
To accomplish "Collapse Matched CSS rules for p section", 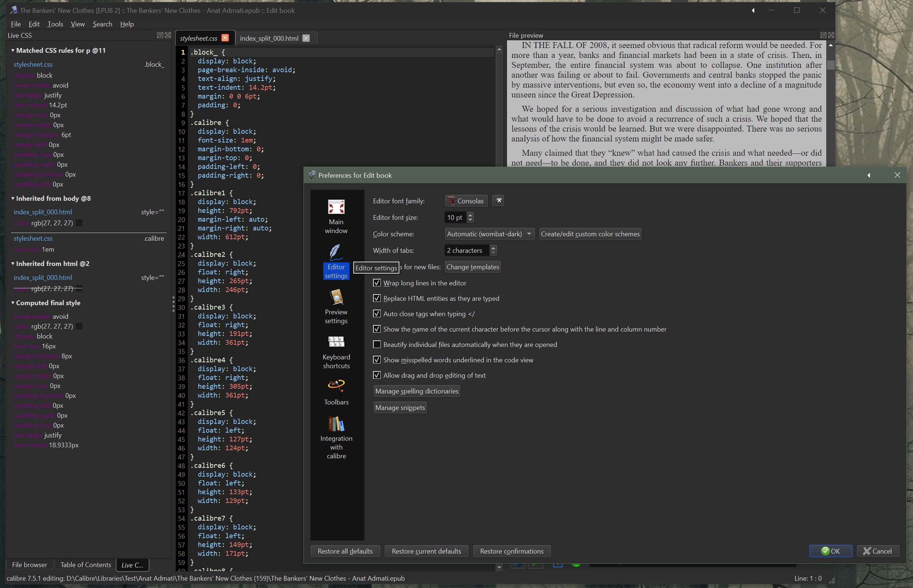I will (x=12, y=51).
